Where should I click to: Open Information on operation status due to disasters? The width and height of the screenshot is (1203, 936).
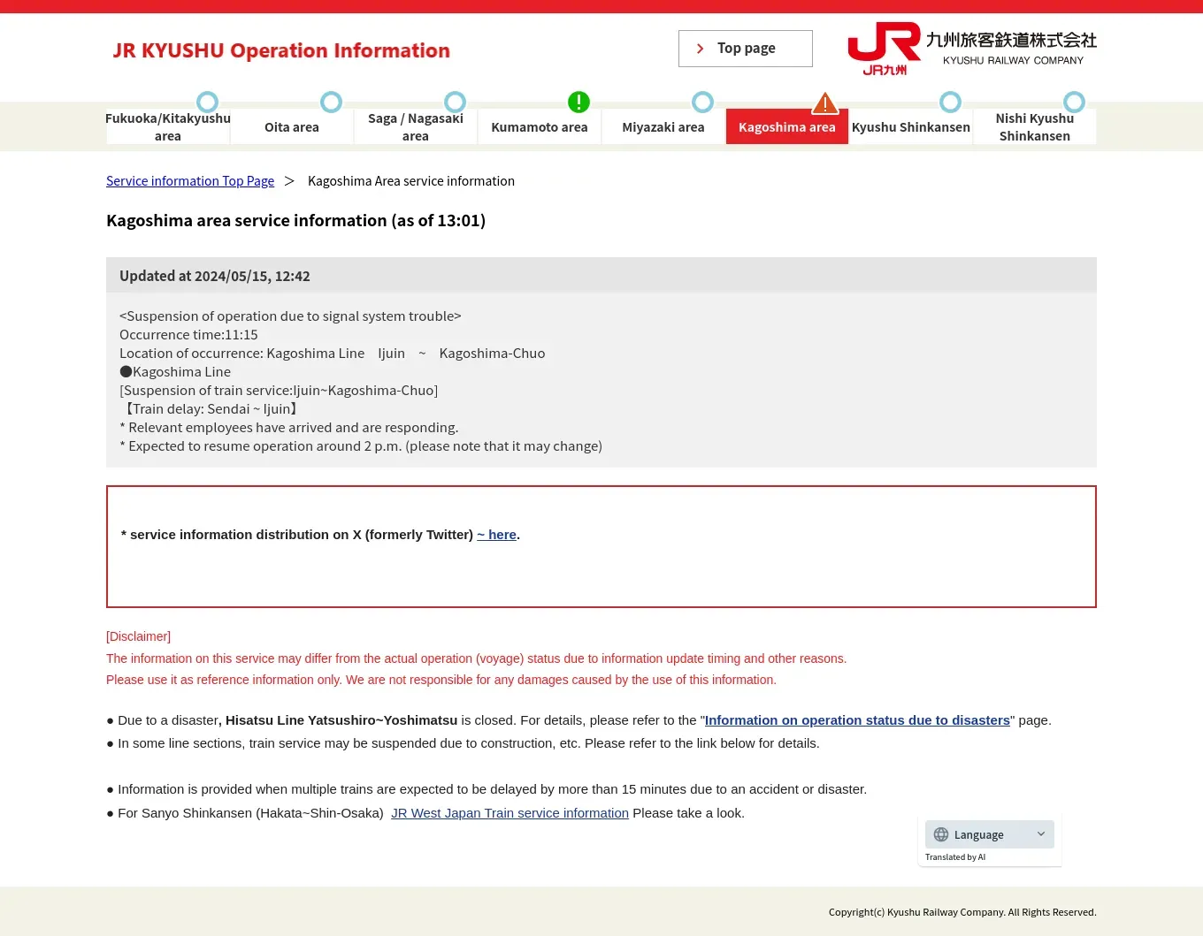click(857, 720)
